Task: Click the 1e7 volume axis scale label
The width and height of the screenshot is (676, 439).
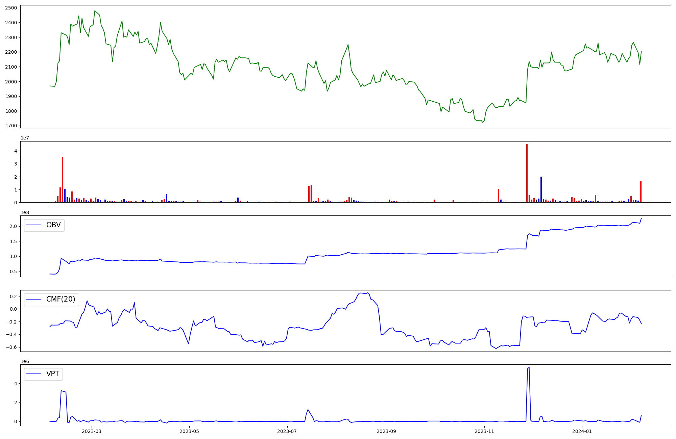Action: tap(25, 138)
